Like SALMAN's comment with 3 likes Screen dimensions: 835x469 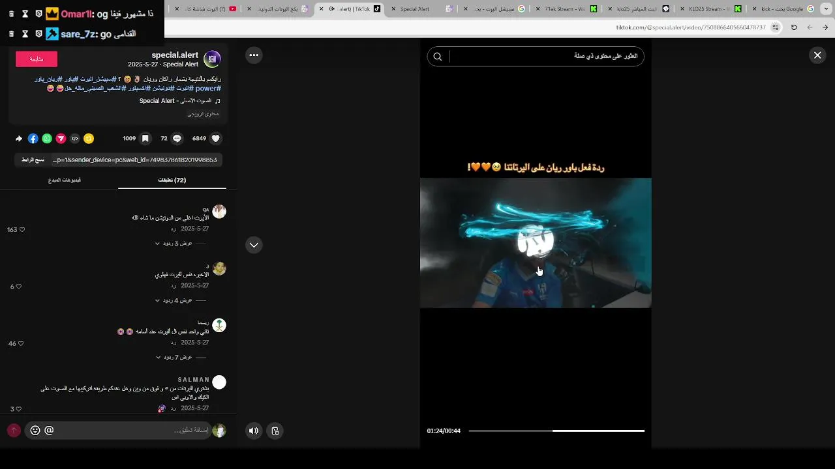coord(18,409)
